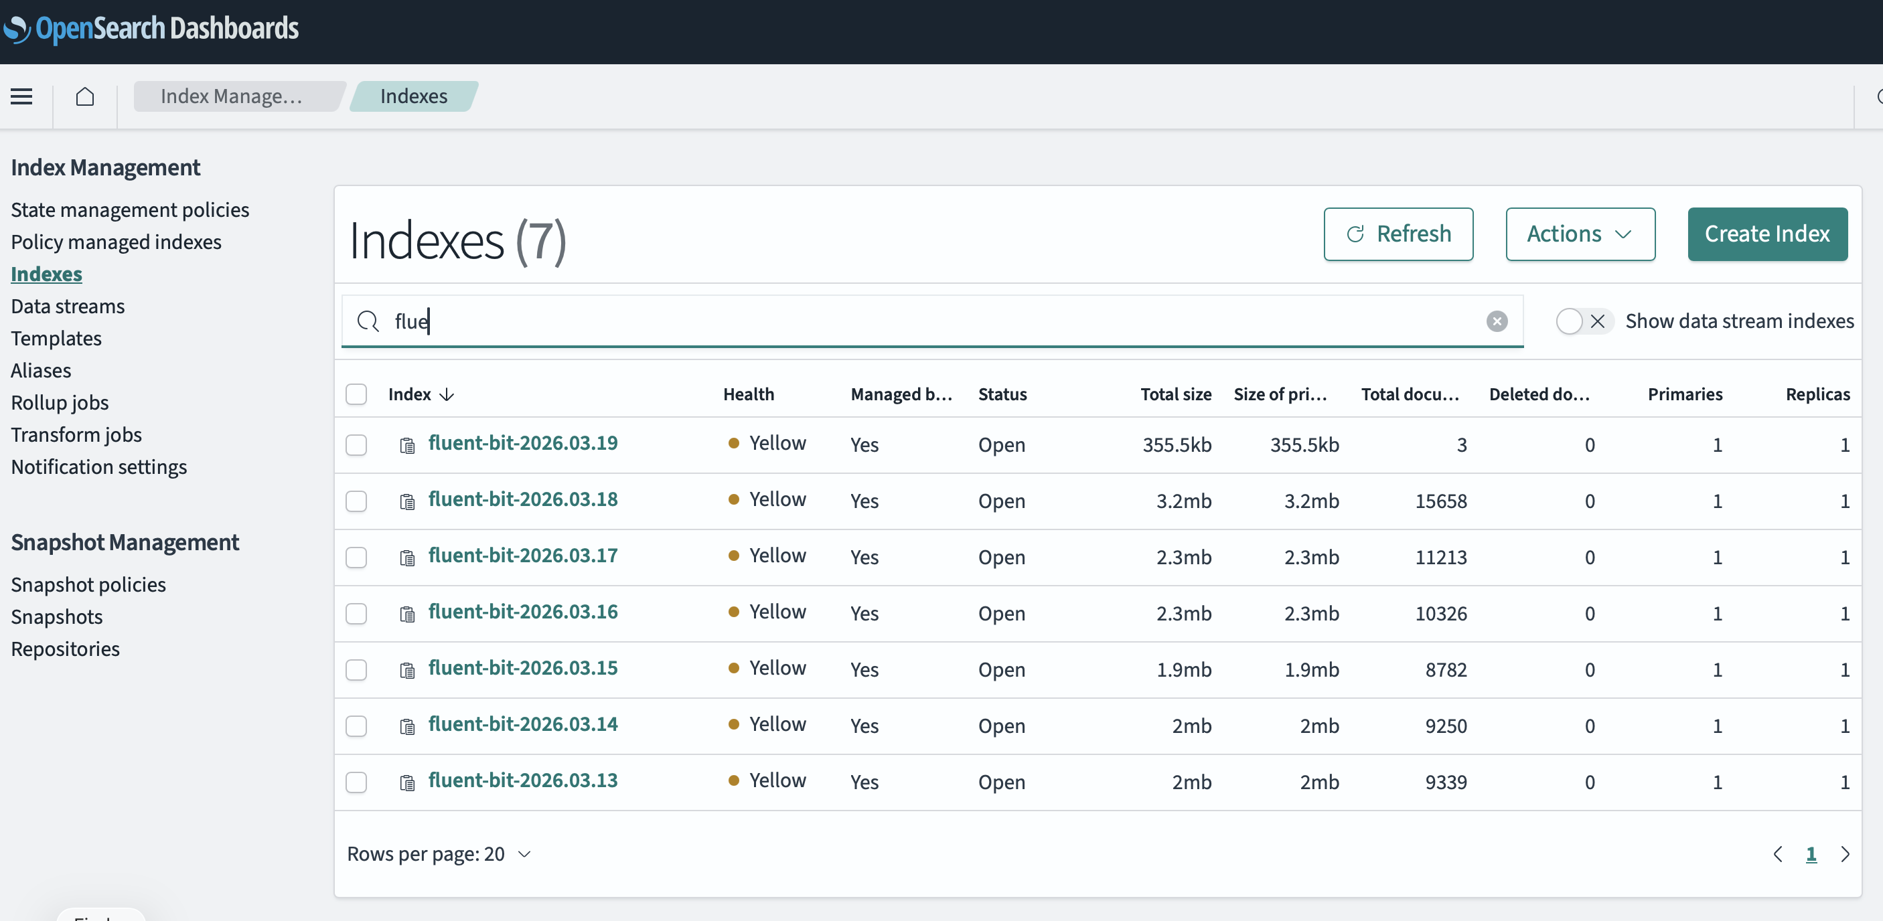Check the fluent-bit-2026.03.15 row checkbox

pos(356,670)
